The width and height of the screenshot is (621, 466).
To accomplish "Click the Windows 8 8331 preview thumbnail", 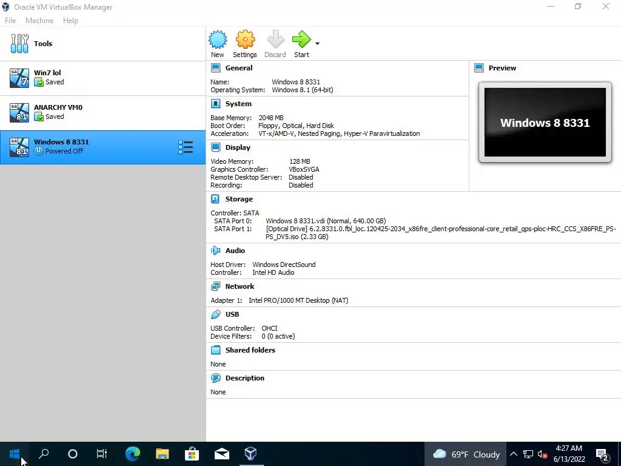I will tap(545, 123).
